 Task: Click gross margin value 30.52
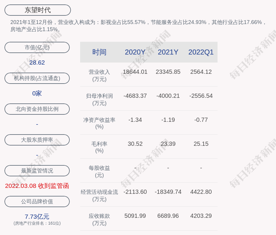pos(135,144)
